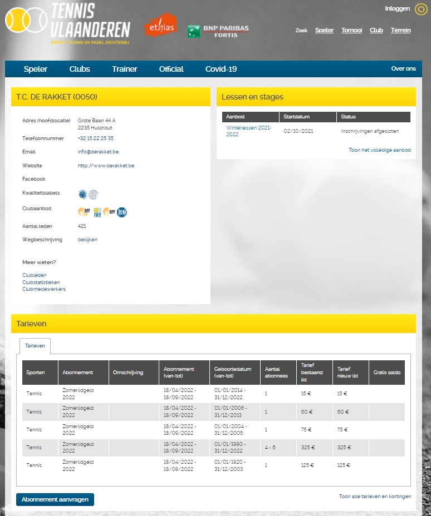Open the Clubstatistieken link

coord(41,282)
